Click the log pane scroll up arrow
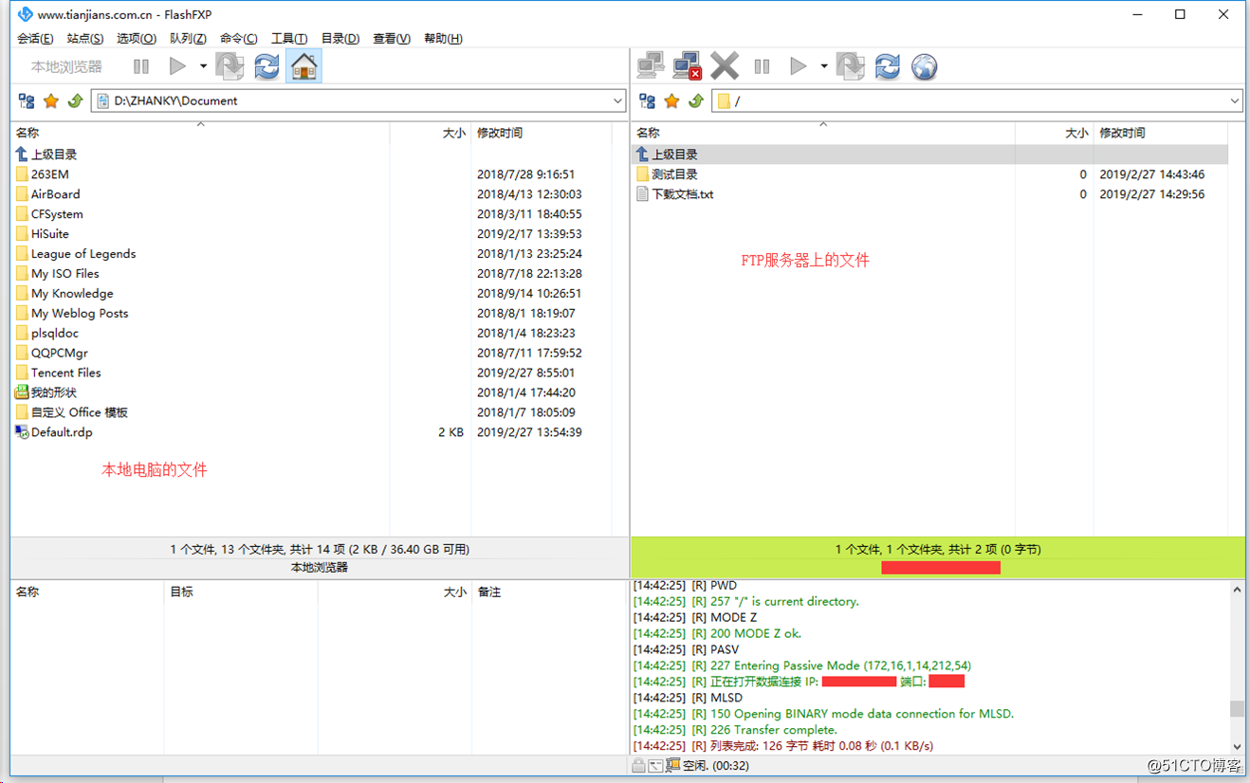The height and width of the screenshot is (783, 1250). 1237,590
